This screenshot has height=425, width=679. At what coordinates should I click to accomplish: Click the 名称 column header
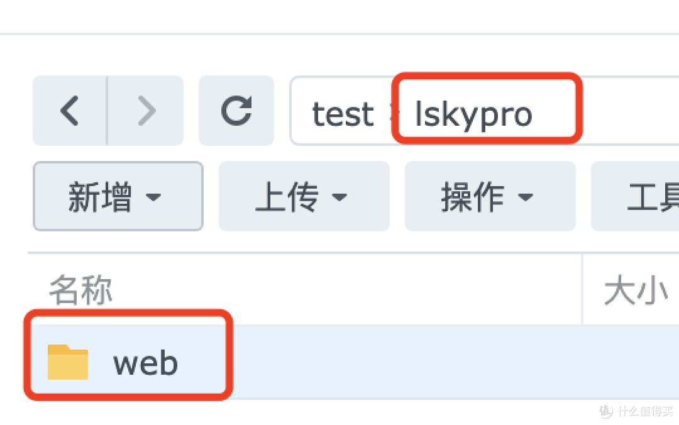80,289
